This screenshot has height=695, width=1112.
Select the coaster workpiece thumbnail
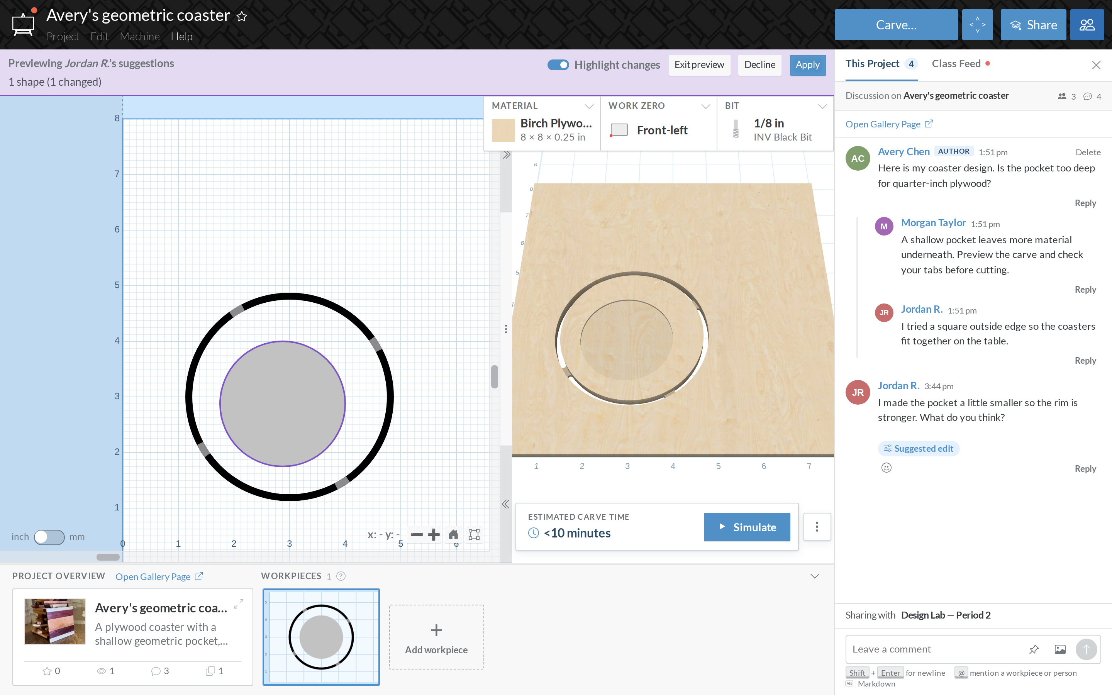[x=321, y=637]
